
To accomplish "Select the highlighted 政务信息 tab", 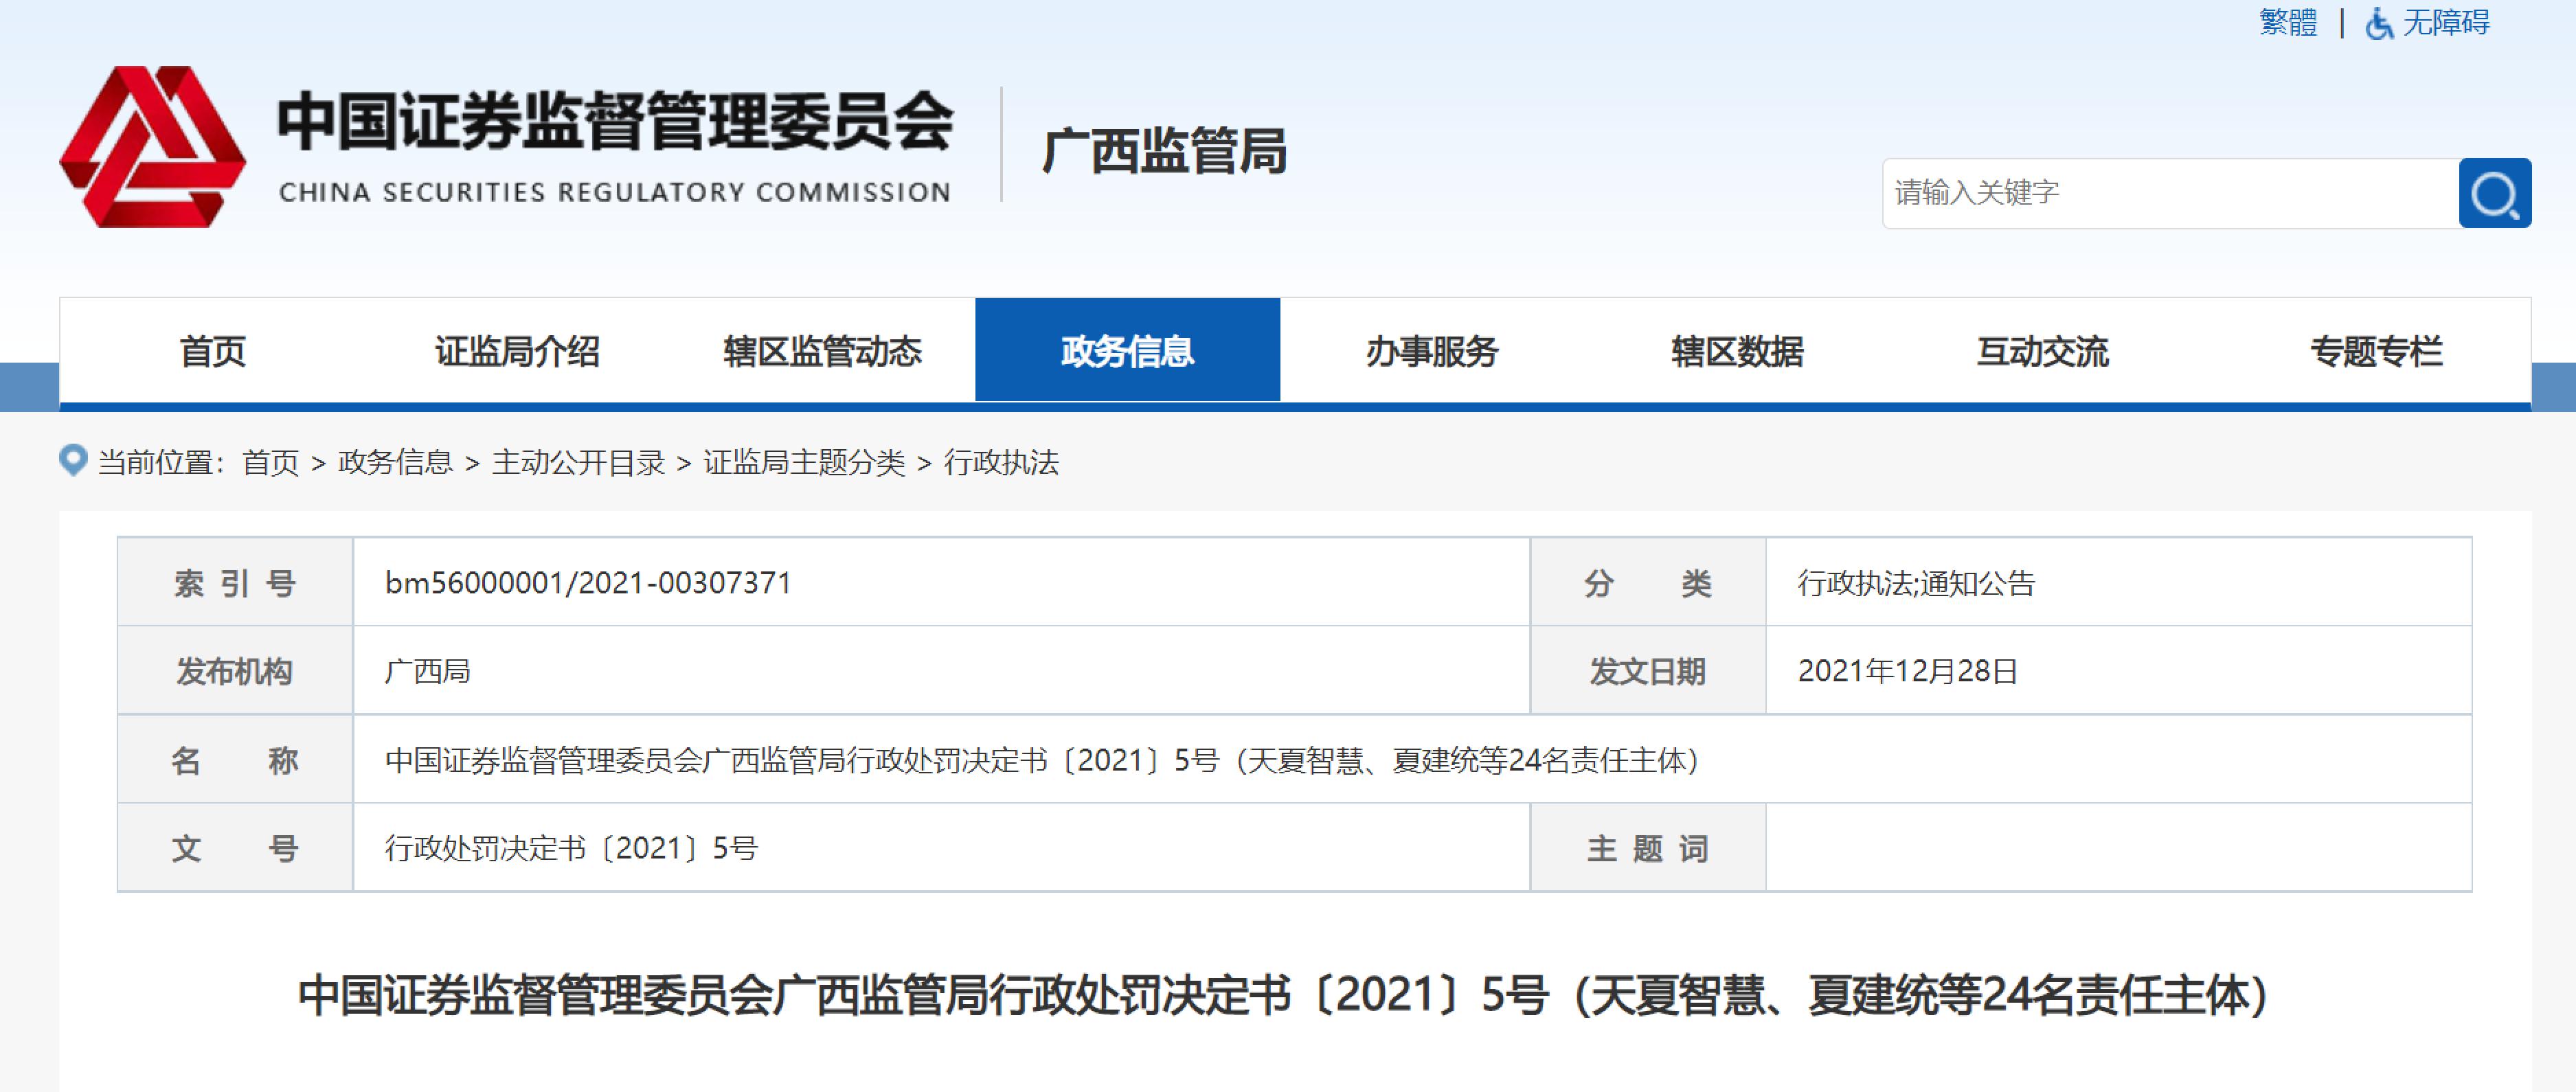I will point(1127,351).
